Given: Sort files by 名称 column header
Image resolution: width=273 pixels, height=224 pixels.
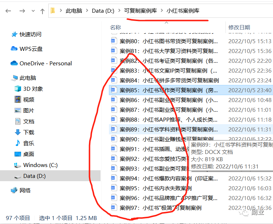Looking at the screenshot, I should pyautogui.click(x=115, y=27).
